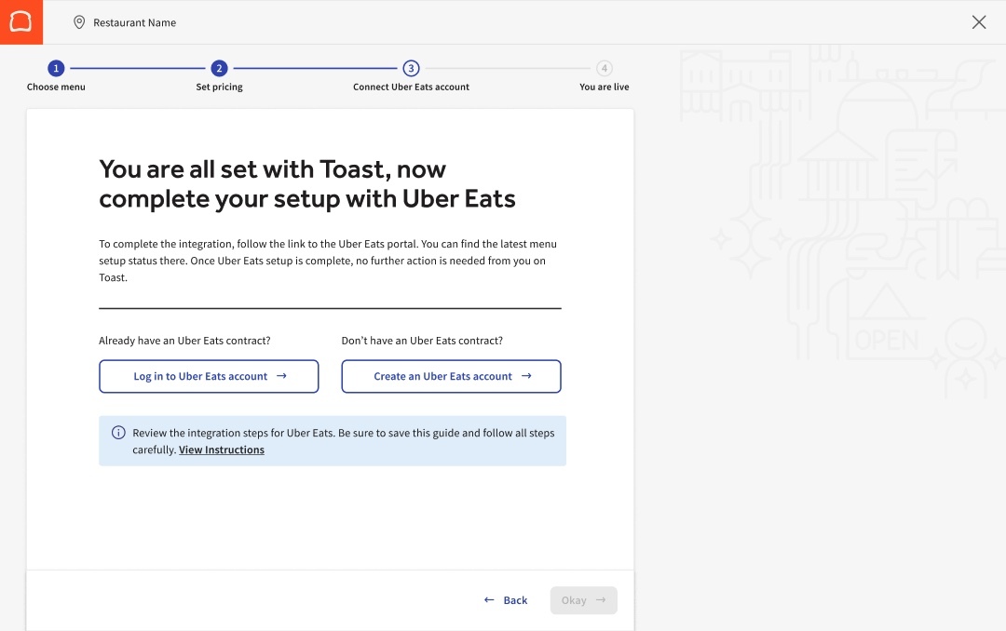Select the Restaurant Name label
Image resolution: width=1006 pixels, height=631 pixels.
coord(134,22)
